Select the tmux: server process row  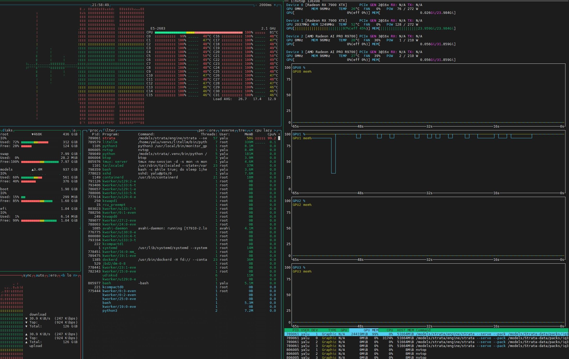pyautogui.click(x=182, y=162)
